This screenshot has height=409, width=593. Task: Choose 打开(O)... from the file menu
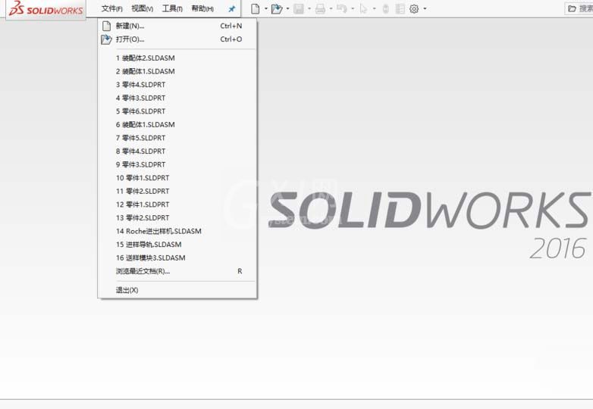[177, 39]
